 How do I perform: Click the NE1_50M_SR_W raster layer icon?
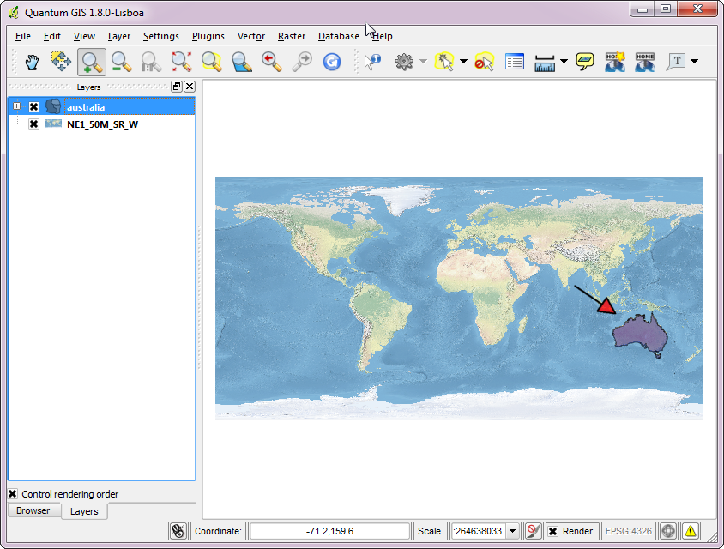coord(53,124)
